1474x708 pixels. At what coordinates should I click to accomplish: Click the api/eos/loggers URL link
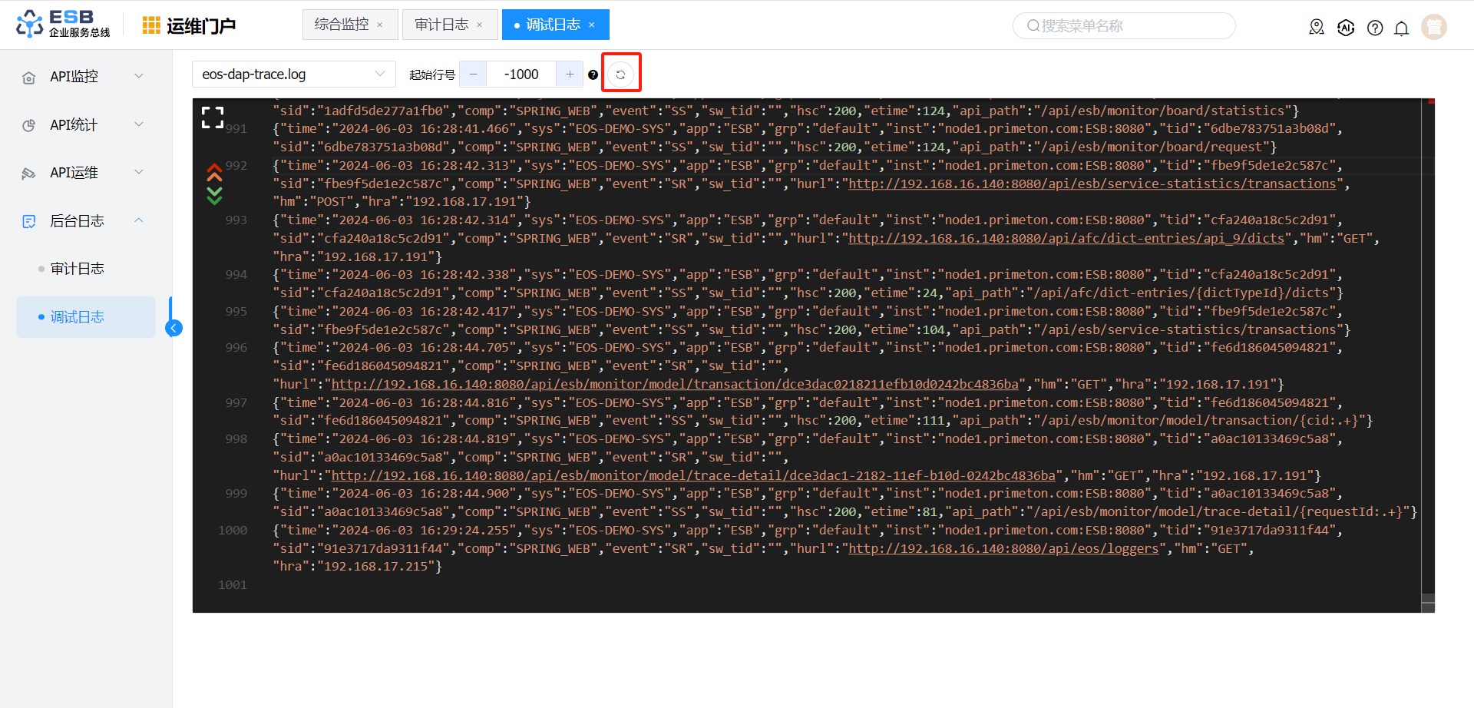tap(1003, 548)
